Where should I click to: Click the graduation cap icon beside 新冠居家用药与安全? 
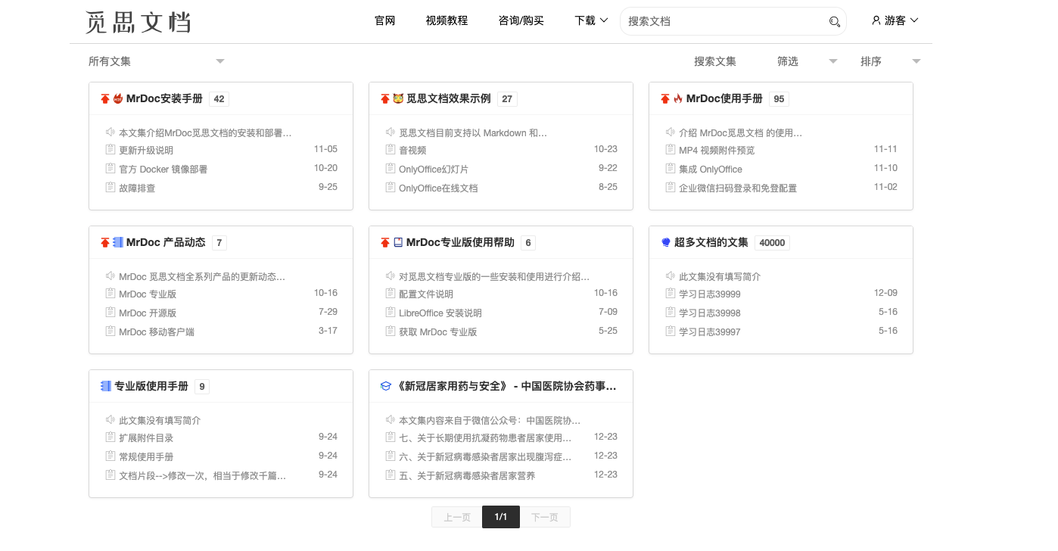[386, 386]
